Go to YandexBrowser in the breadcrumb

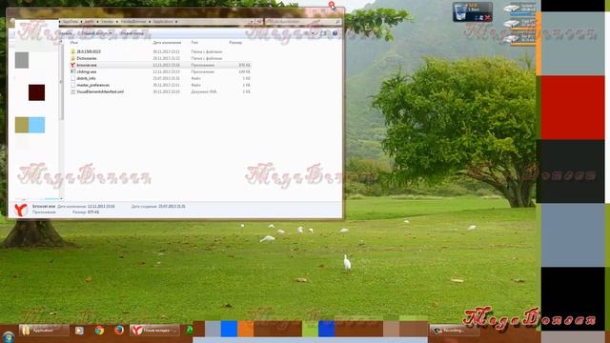(133, 22)
